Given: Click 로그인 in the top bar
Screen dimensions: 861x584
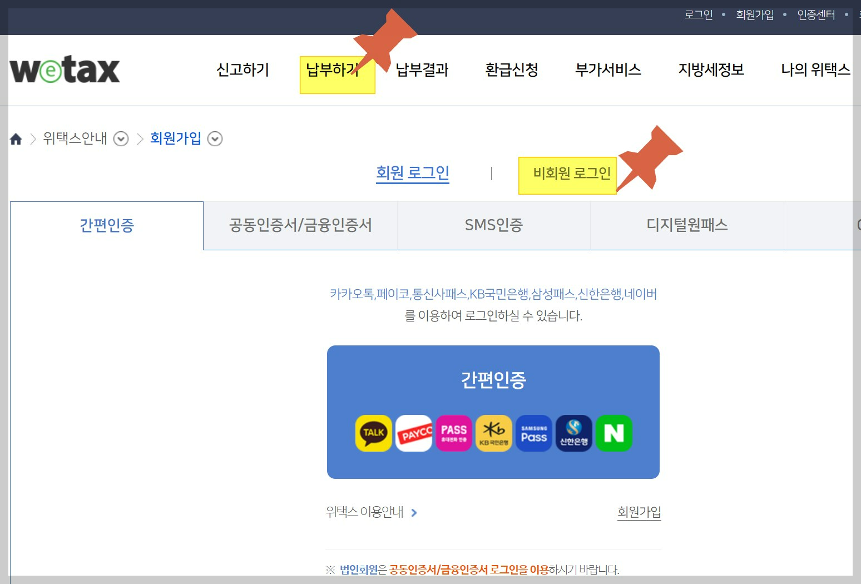Looking at the screenshot, I should click(698, 15).
